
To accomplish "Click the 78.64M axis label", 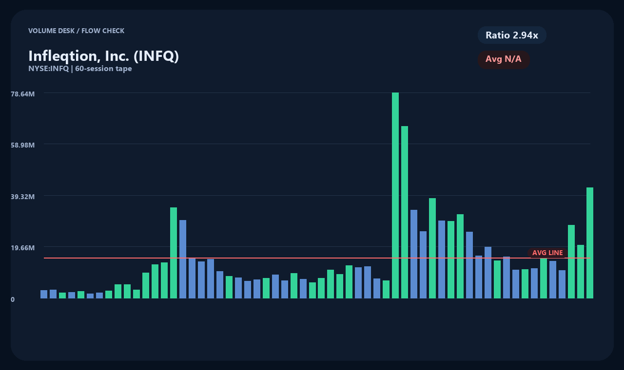I will pyautogui.click(x=23, y=93).
